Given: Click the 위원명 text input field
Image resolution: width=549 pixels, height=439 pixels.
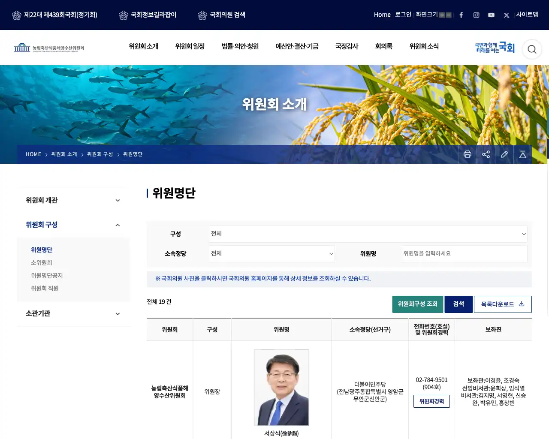Looking at the screenshot, I should (464, 254).
